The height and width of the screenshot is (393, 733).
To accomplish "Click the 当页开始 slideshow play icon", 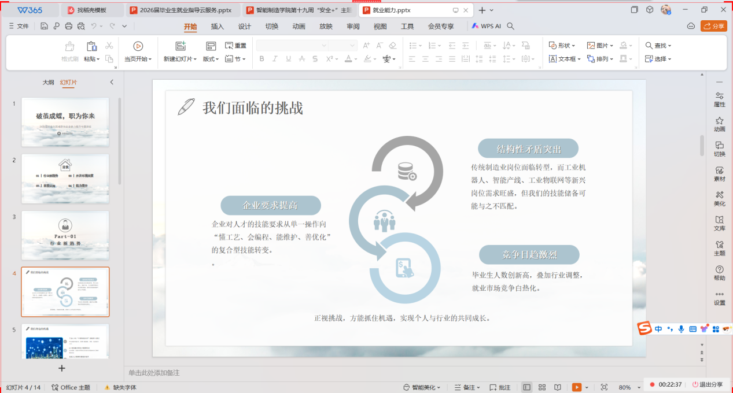I will coord(138,46).
